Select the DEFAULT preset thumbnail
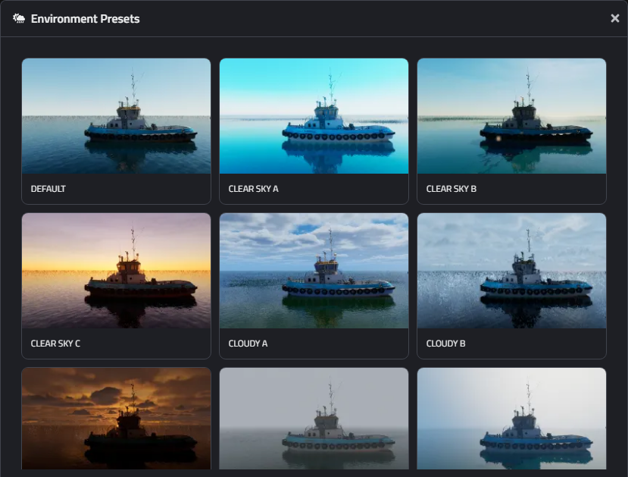This screenshot has height=477, width=628. [116, 116]
